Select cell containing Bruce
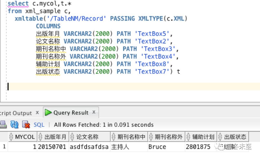Image resolution: width=260 pixels, height=158 pixels. click(166, 147)
